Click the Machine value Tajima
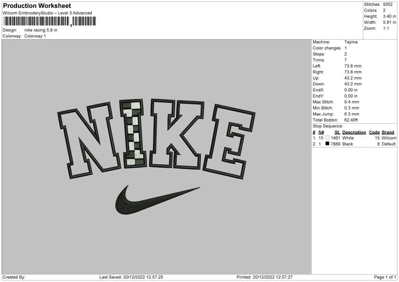This screenshot has width=399, height=282. point(351,42)
